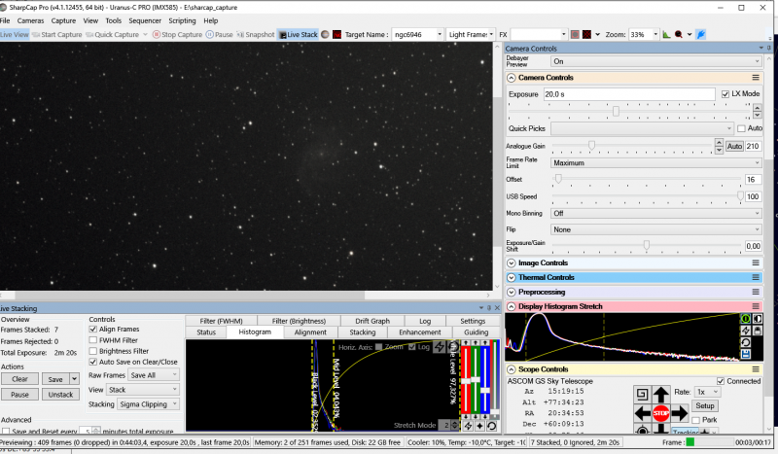
Task: Adjust the Analogue Gain slider handle
Action: tap(591, 146)
